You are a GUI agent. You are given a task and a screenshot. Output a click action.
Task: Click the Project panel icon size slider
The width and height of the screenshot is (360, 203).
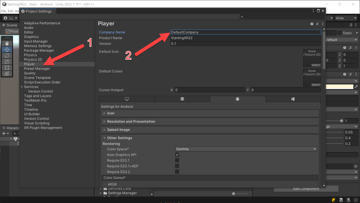point(233,194)
